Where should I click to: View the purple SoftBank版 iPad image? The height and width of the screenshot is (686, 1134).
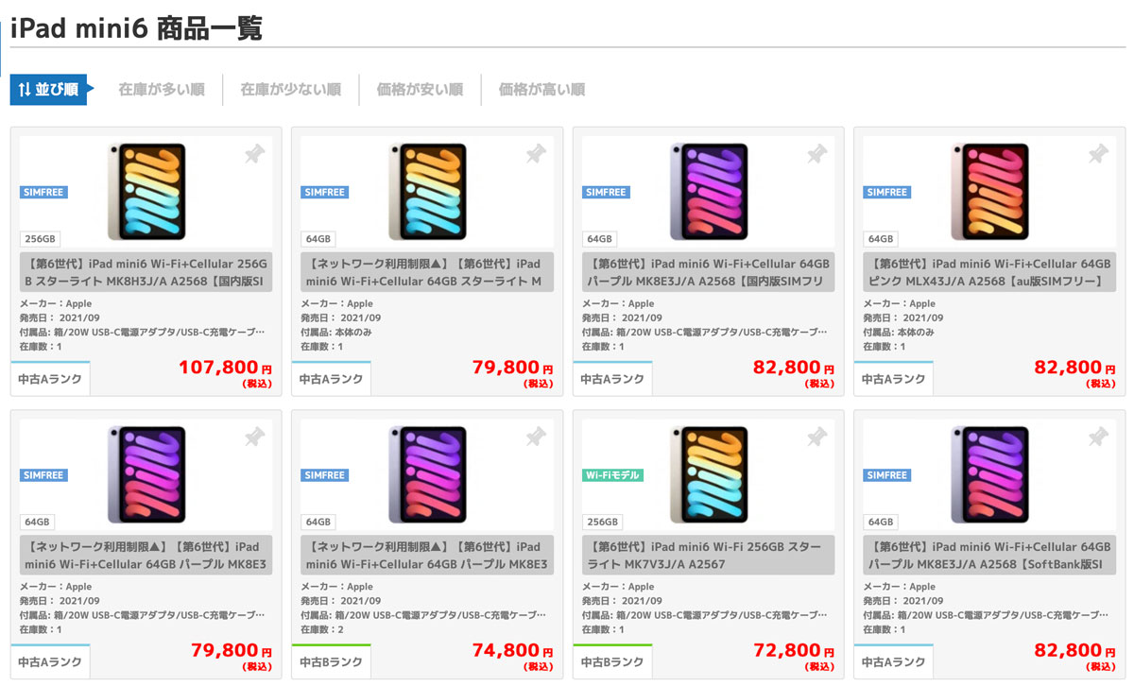tap(989, 475)
